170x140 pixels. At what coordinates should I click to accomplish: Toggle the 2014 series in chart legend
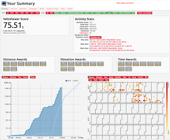pyautogui.click(x=75, y=81)
